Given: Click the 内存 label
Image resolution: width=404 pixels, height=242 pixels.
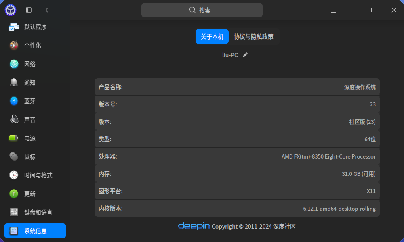Looking at the screenshot, I should pos(105,174).
